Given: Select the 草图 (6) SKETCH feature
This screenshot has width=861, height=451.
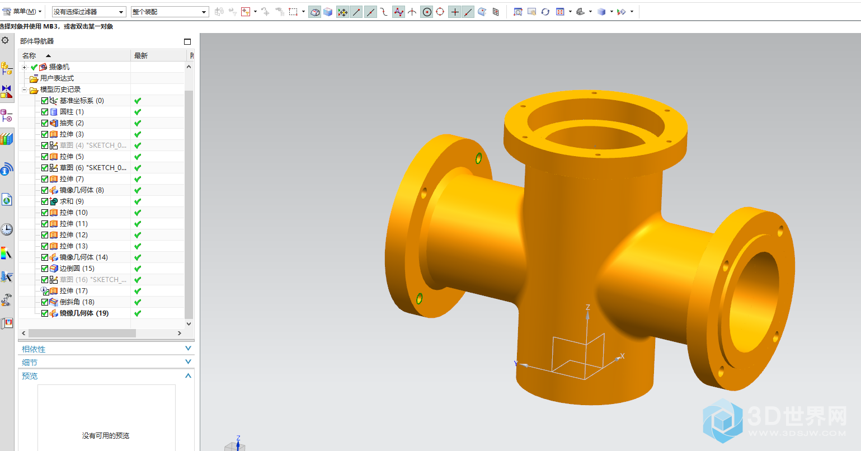Looking at the screenshot, I should tap(93, 168).
